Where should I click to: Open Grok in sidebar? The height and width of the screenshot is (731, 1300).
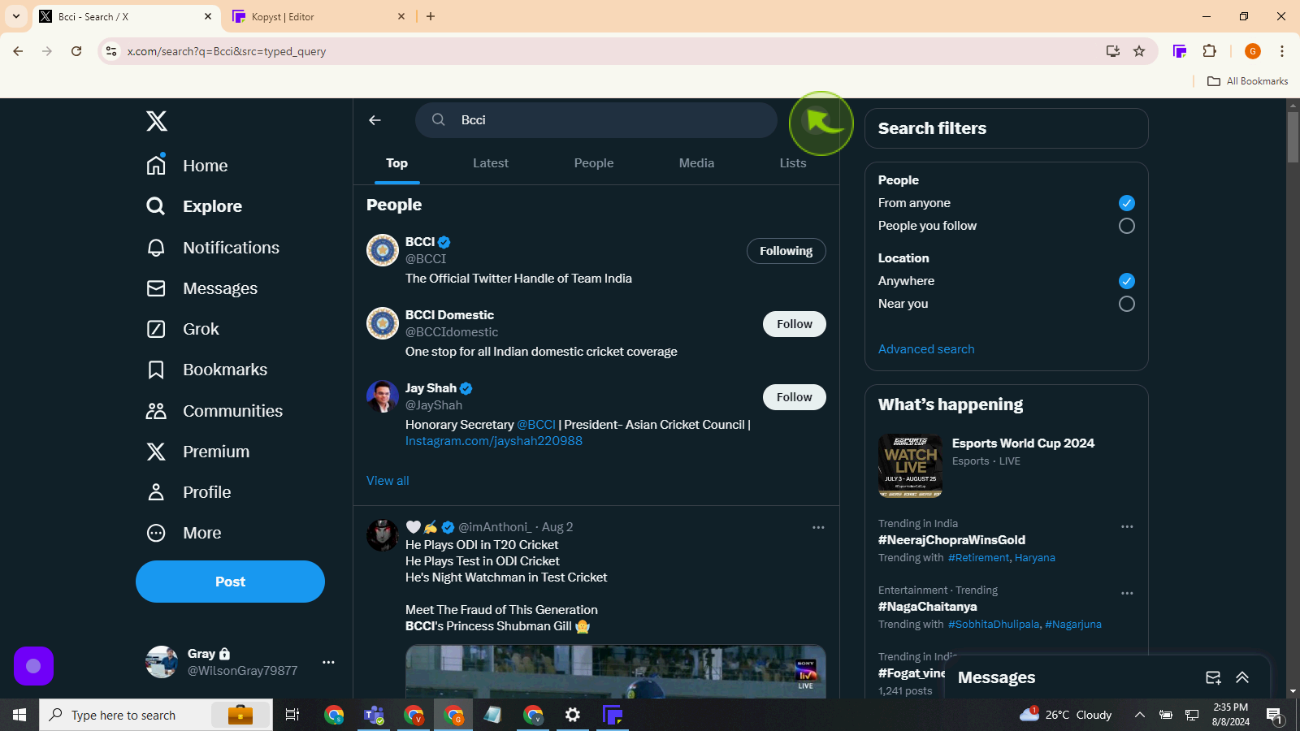[x=183, y=329]
